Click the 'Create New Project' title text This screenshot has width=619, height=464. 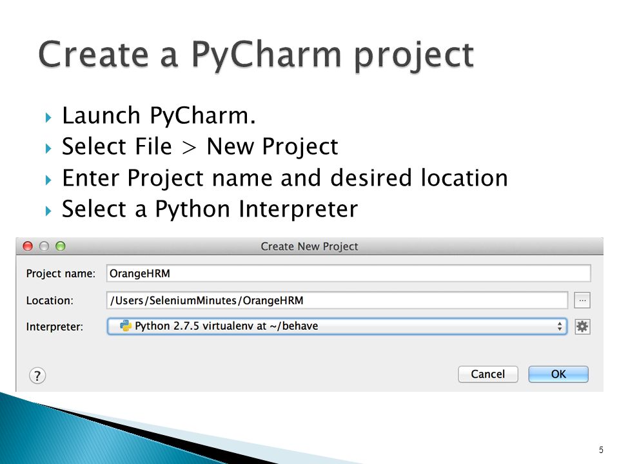pyautogui.click(x=309, y=247)
